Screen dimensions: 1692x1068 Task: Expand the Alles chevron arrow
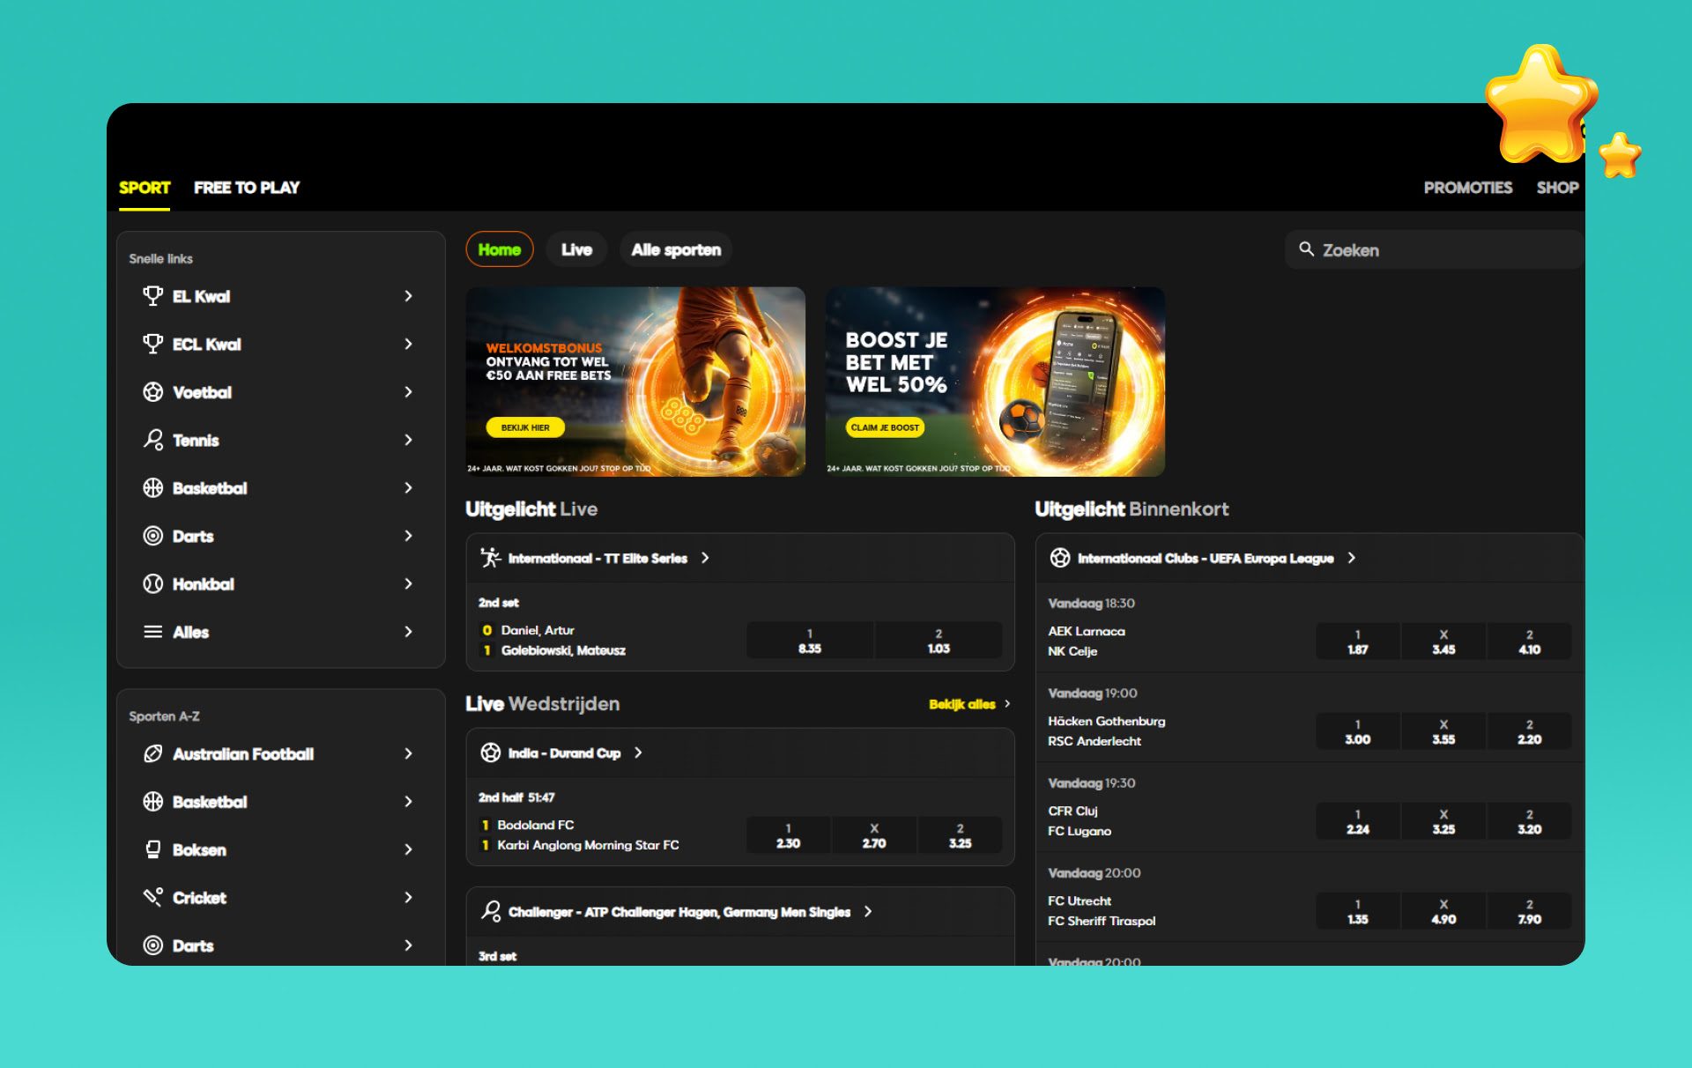[408, 632]
